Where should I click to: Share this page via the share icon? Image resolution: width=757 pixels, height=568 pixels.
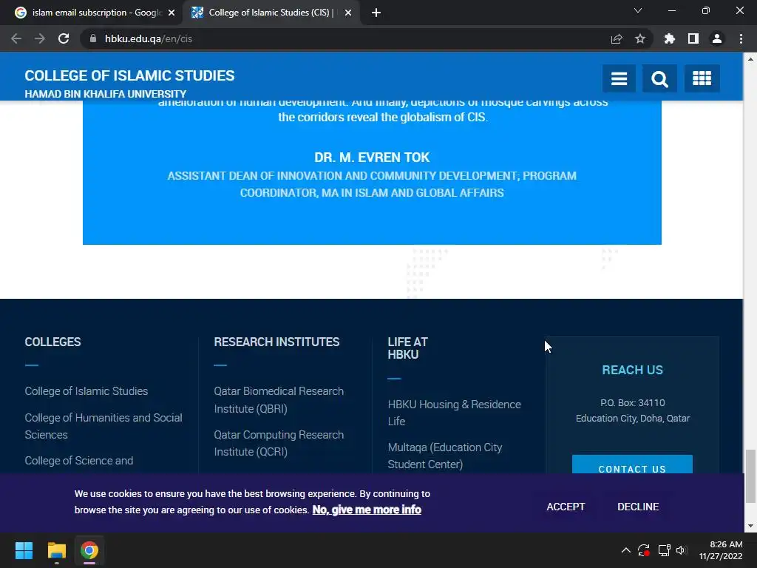click(617, 38)
